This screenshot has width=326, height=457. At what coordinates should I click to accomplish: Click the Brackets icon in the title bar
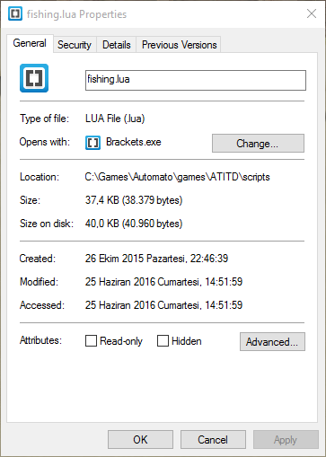coord(15,13)
